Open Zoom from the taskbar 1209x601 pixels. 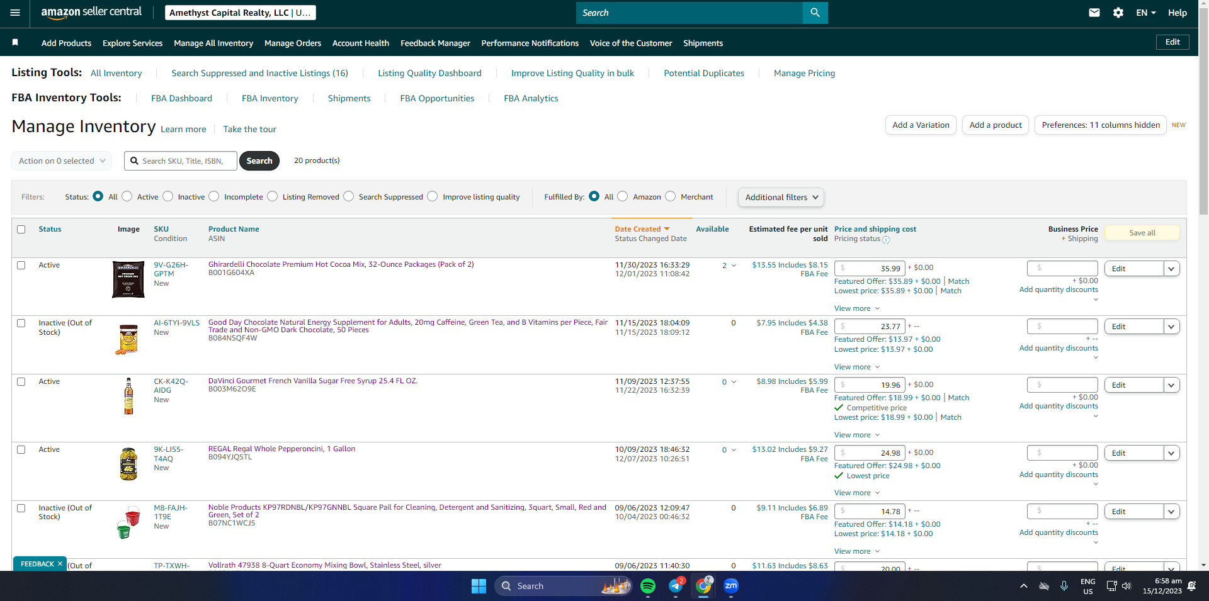pos(731,586)
